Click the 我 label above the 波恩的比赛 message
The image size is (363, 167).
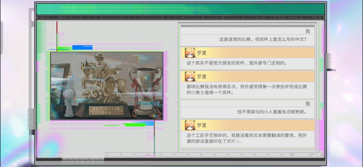(308, 32)
